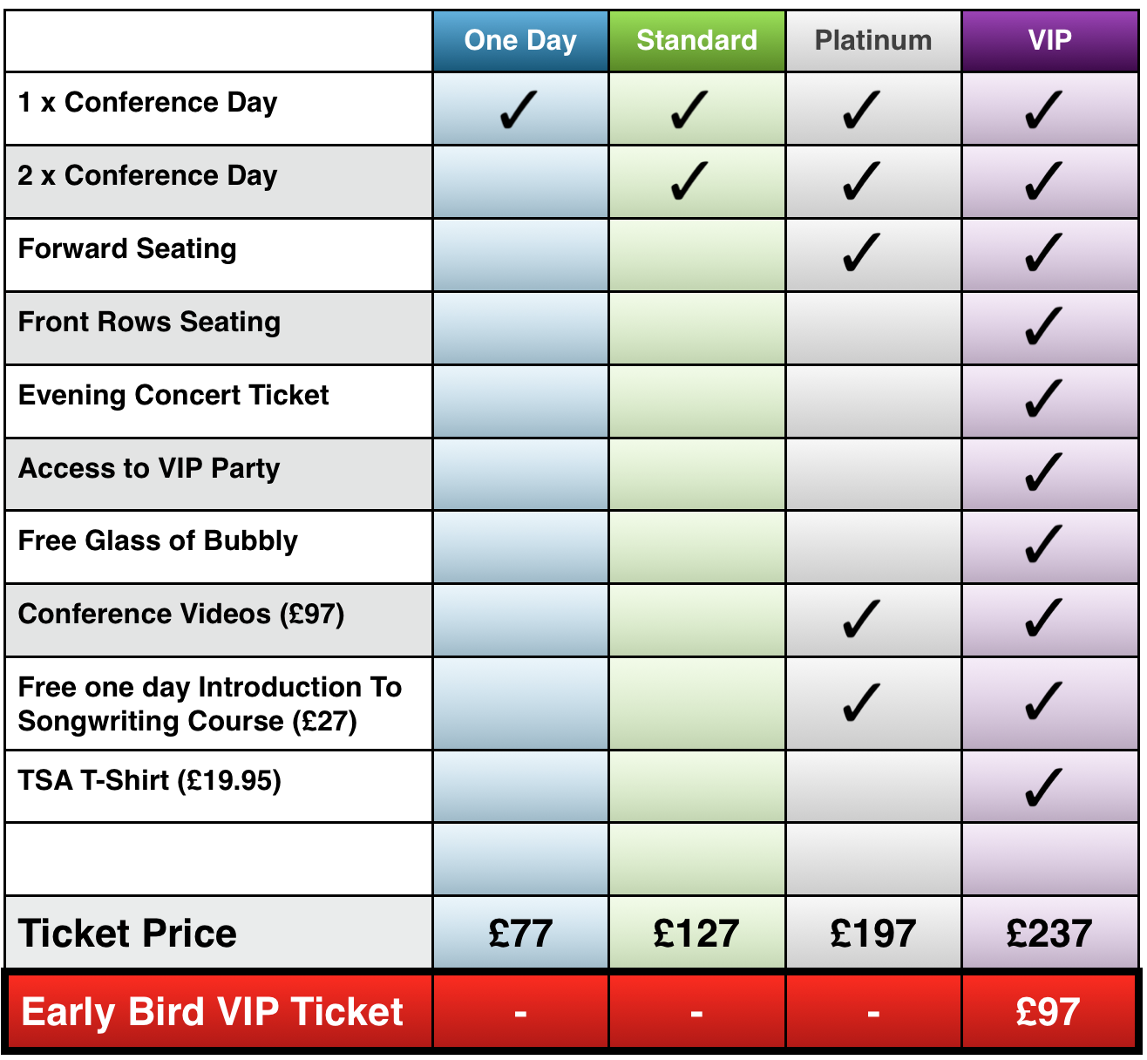Click the £97 Early Bird VIP price
Image resolution: width=1147 pixels, height=1060 pixels.
click(x=1049, y=1012)
